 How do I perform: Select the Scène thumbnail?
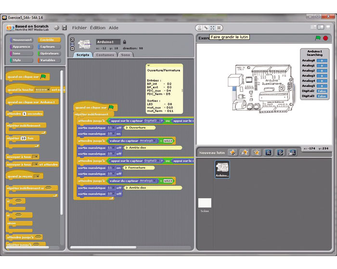205,204
